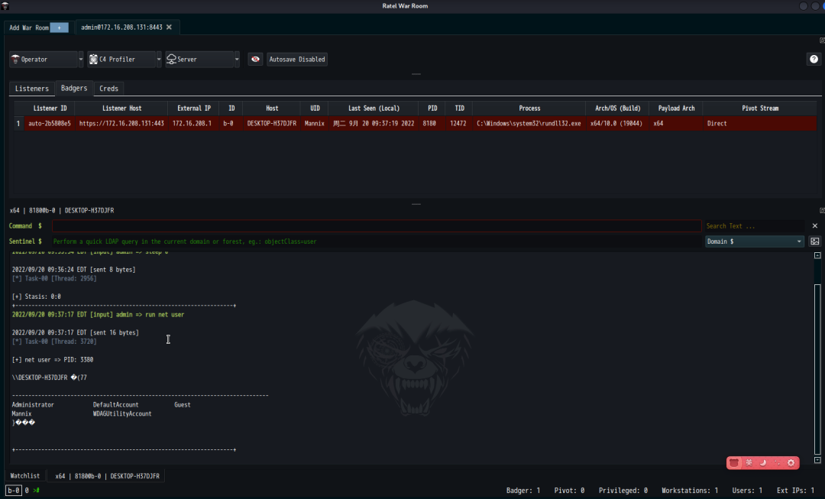Screen dimensions: 825x499
Task: Click the Mannix UID cell
Action: tap(314, 123)
